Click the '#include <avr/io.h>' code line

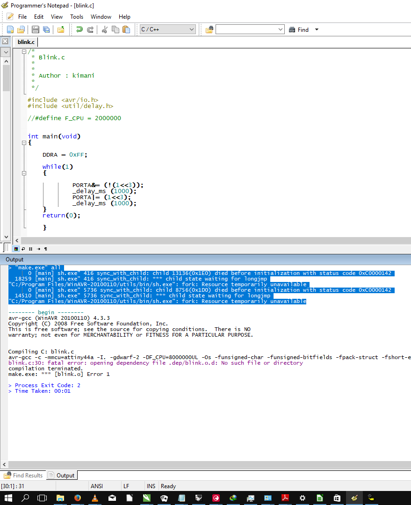click(63, 100)
